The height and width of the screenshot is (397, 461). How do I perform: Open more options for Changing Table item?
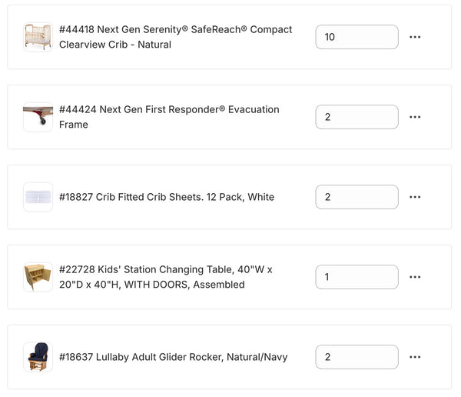click(x=415, y=277)
